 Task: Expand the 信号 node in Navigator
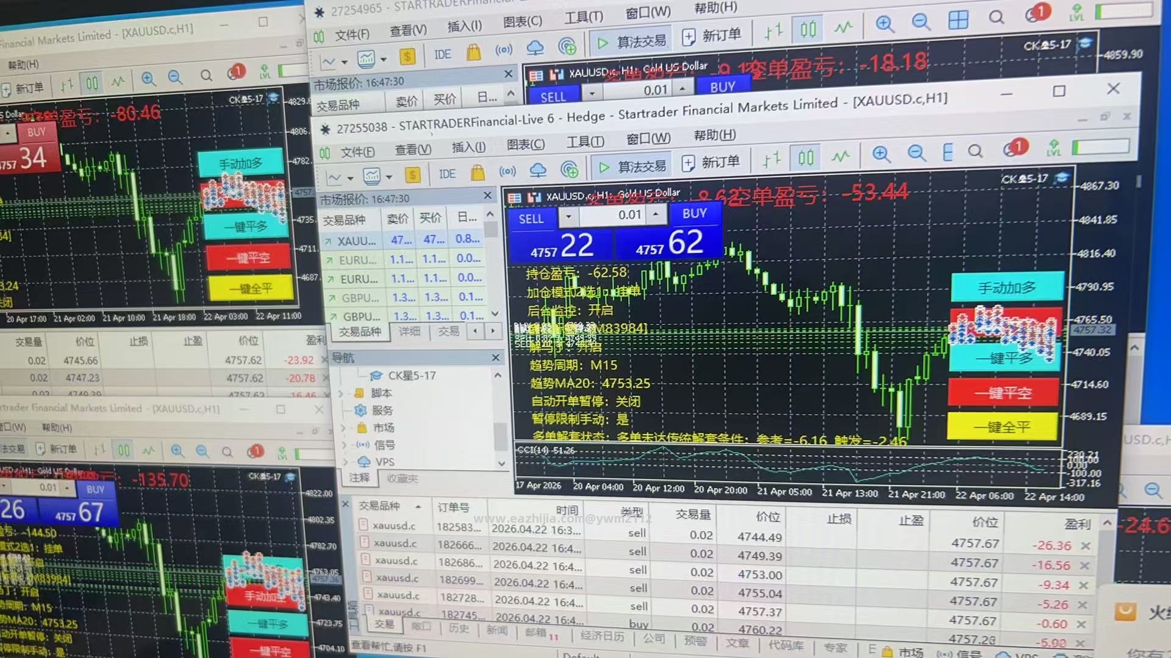[x=345, y=445]
